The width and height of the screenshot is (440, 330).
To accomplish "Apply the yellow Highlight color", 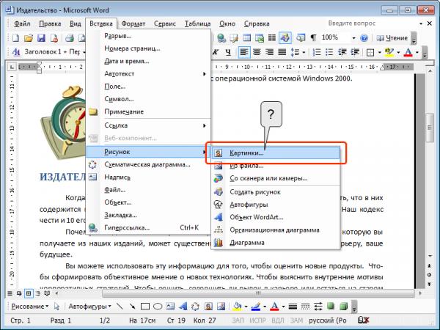I will (389, 52).
